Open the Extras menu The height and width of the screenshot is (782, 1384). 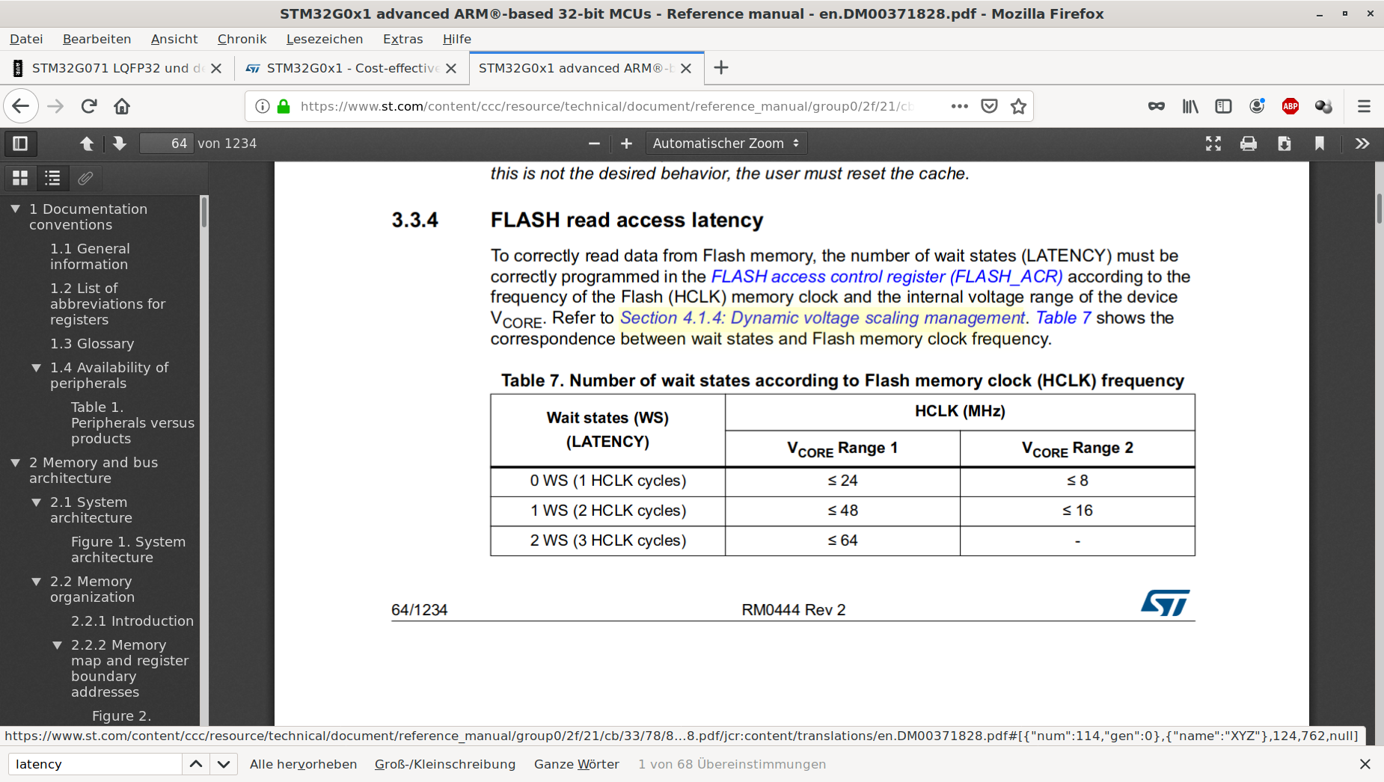402,39
